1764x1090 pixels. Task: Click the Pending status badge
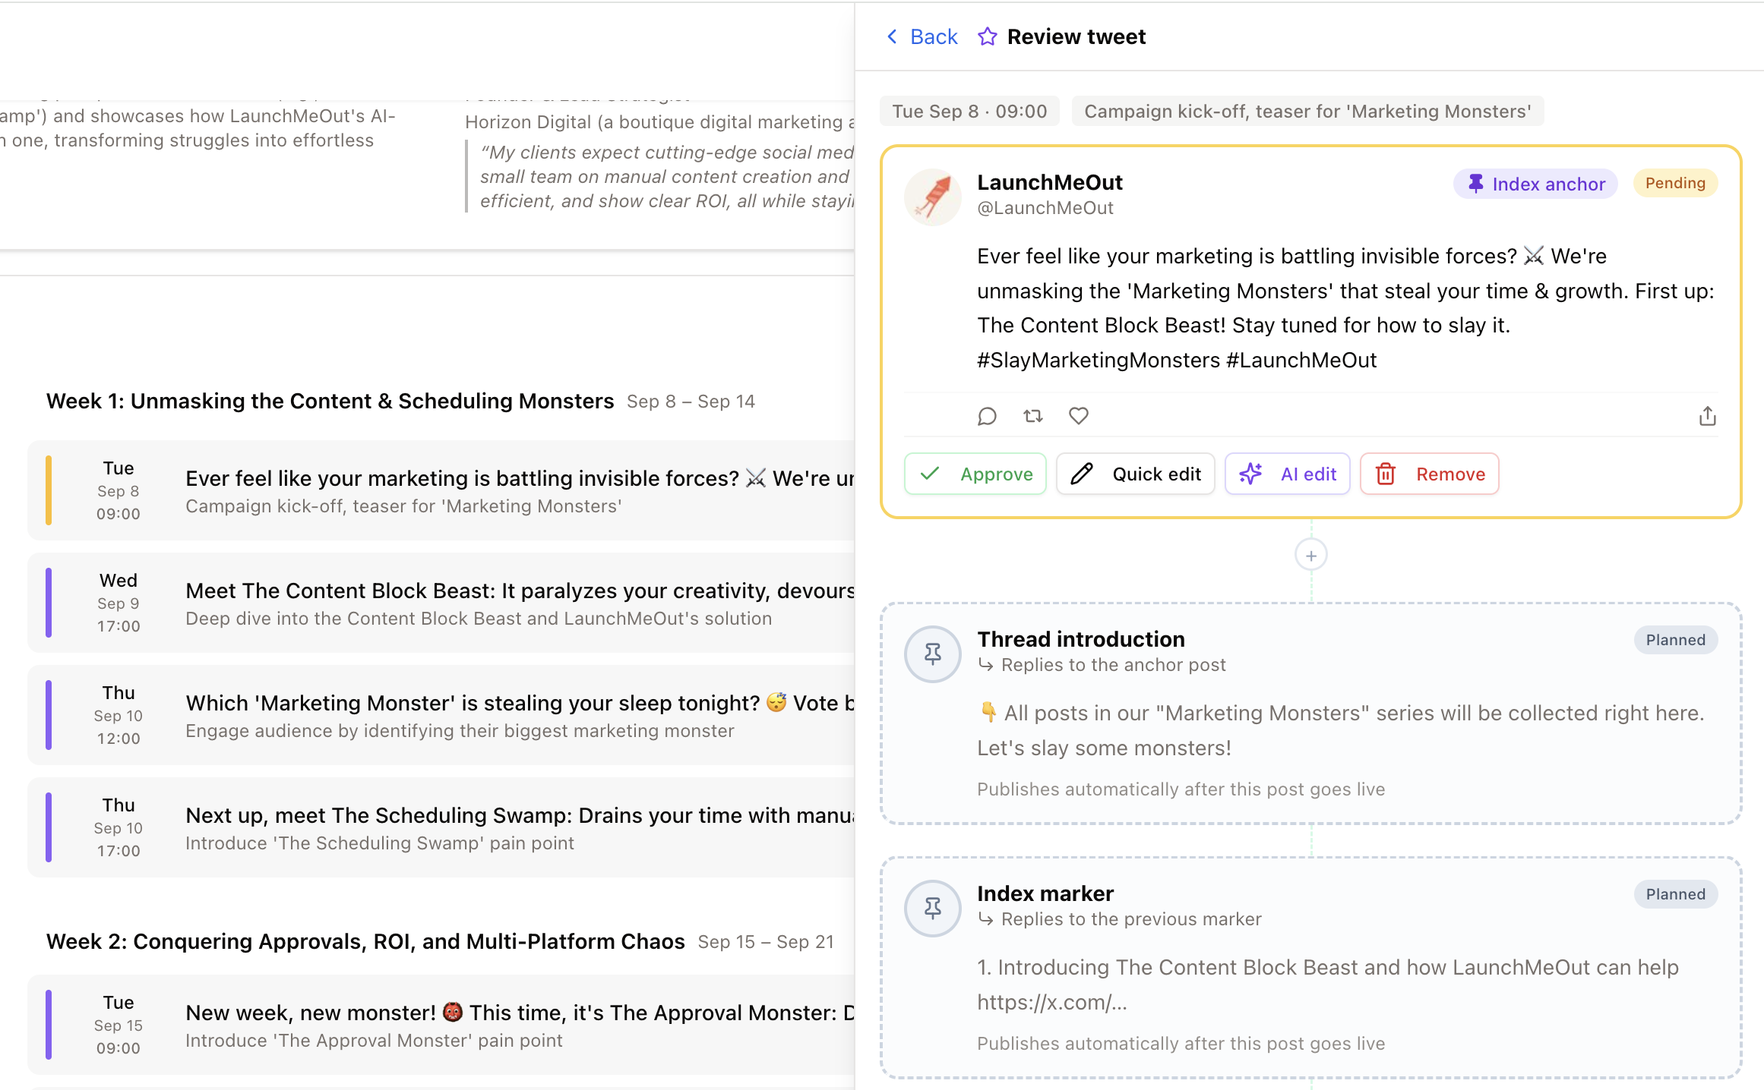coord(1675,183)
